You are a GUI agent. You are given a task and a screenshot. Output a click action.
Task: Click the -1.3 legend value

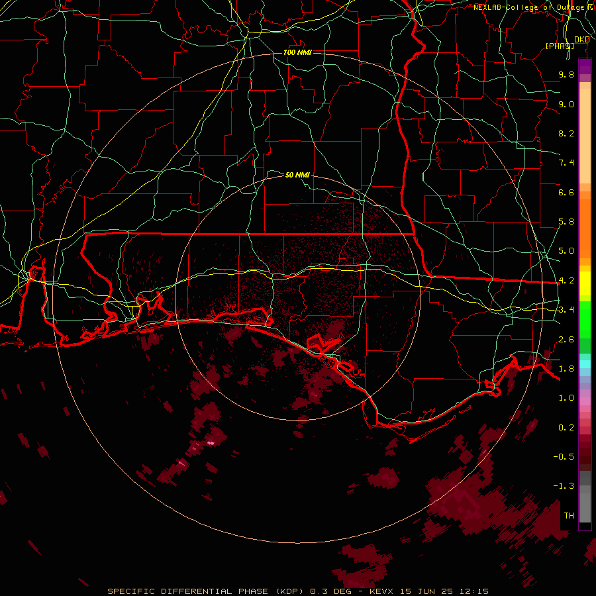point(564,486)
